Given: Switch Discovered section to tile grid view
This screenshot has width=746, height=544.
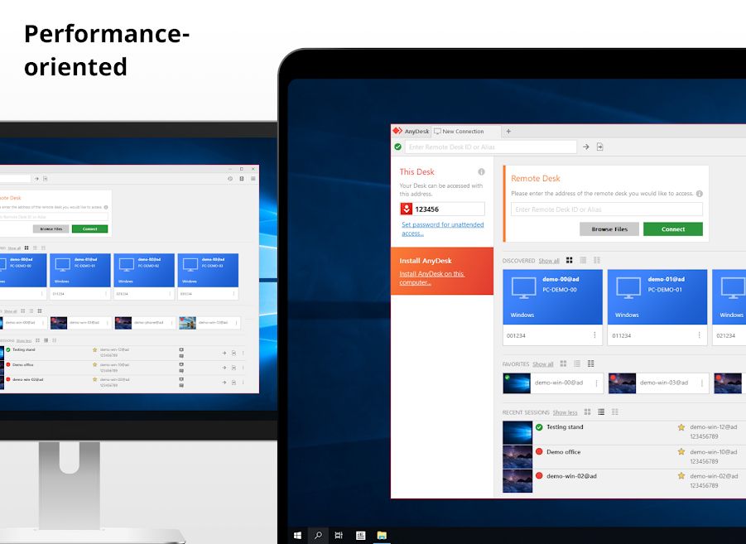Looking at the screenshot, I should [569, 261].
